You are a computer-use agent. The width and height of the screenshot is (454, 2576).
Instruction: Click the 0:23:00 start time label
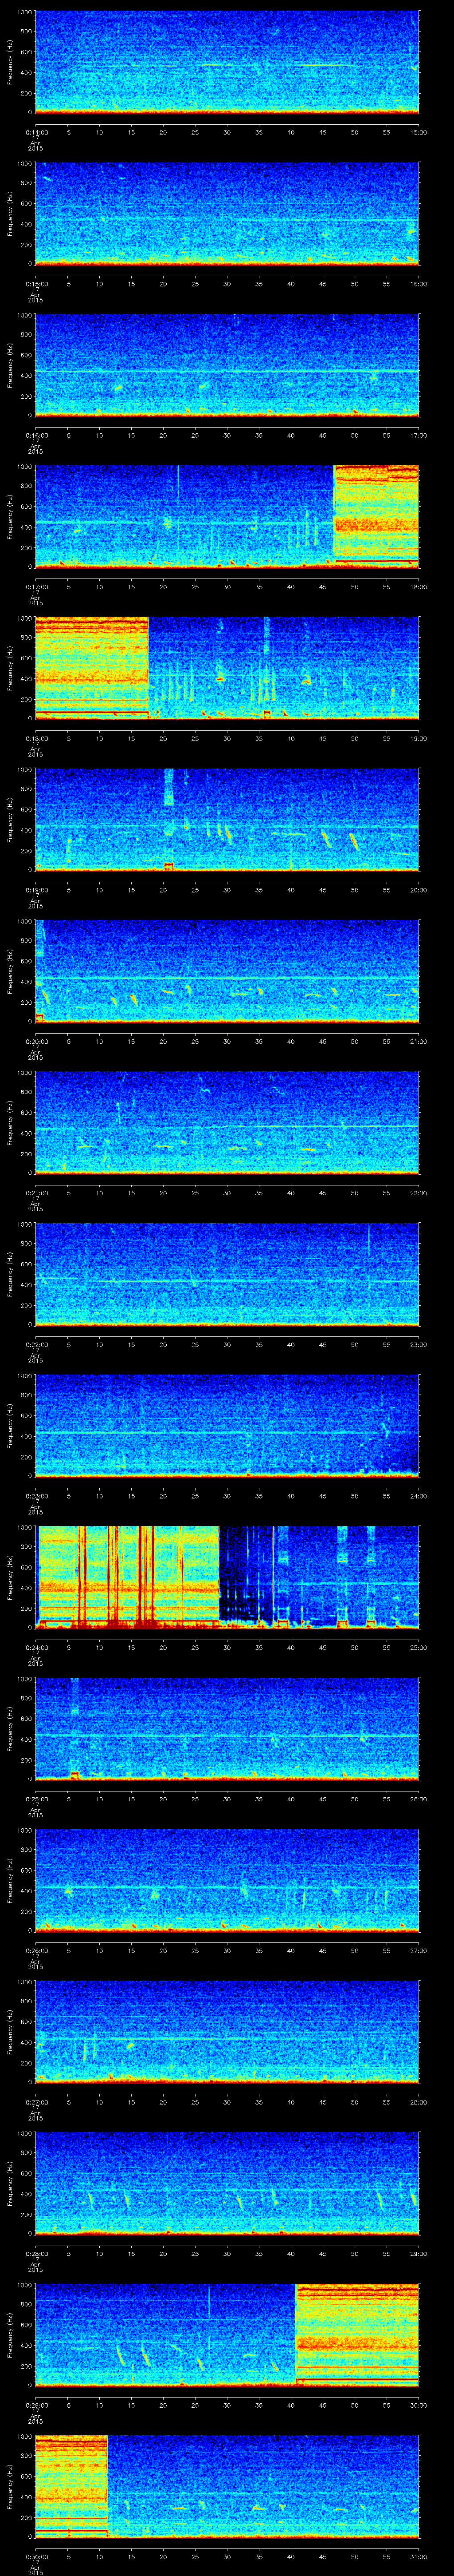tap(36, 1496)
